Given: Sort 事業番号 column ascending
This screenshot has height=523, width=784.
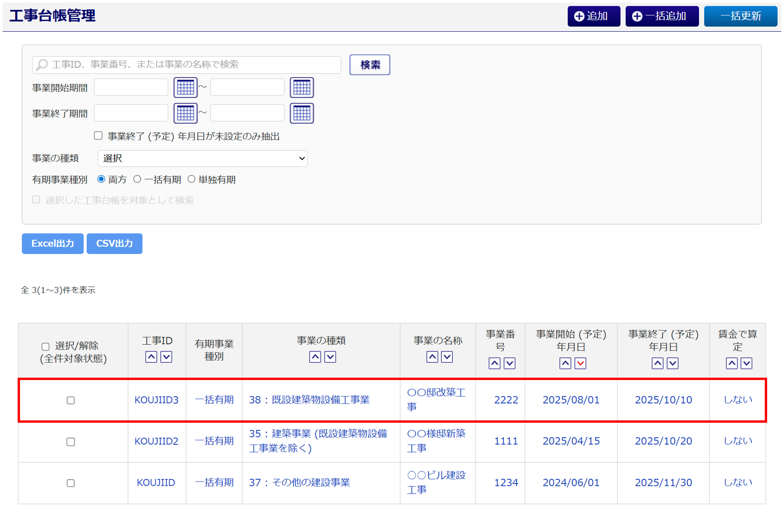Looking at the screenshot, I should coord(494,364).
